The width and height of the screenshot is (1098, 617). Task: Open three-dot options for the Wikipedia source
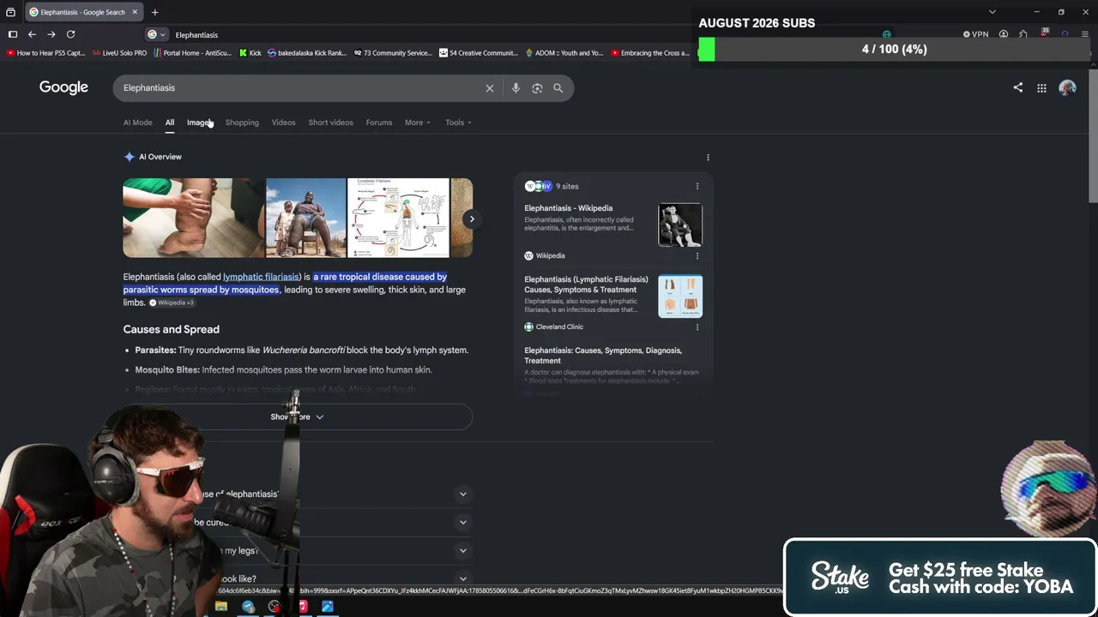(697, 255)
